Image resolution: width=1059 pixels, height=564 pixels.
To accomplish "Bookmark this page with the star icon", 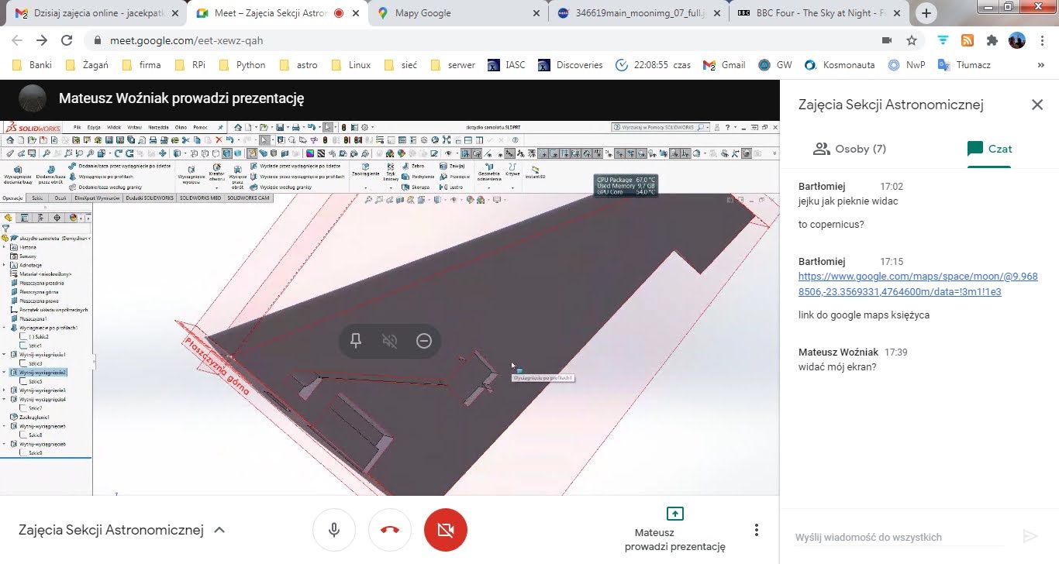I will (x=912, y=40).
